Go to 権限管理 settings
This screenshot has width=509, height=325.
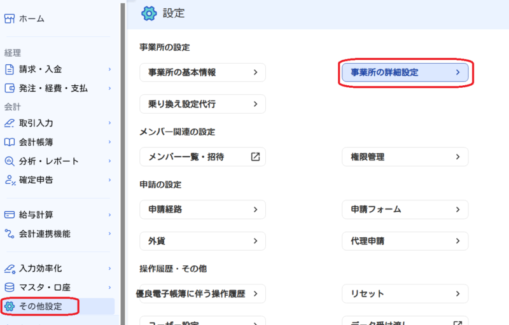(405, 156)
